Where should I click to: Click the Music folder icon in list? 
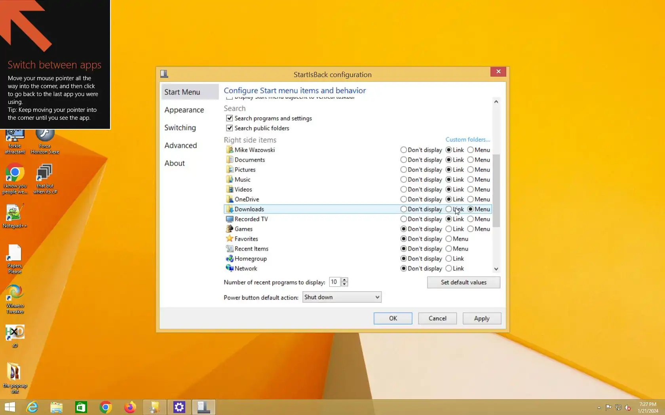click(x=230, y=179)
